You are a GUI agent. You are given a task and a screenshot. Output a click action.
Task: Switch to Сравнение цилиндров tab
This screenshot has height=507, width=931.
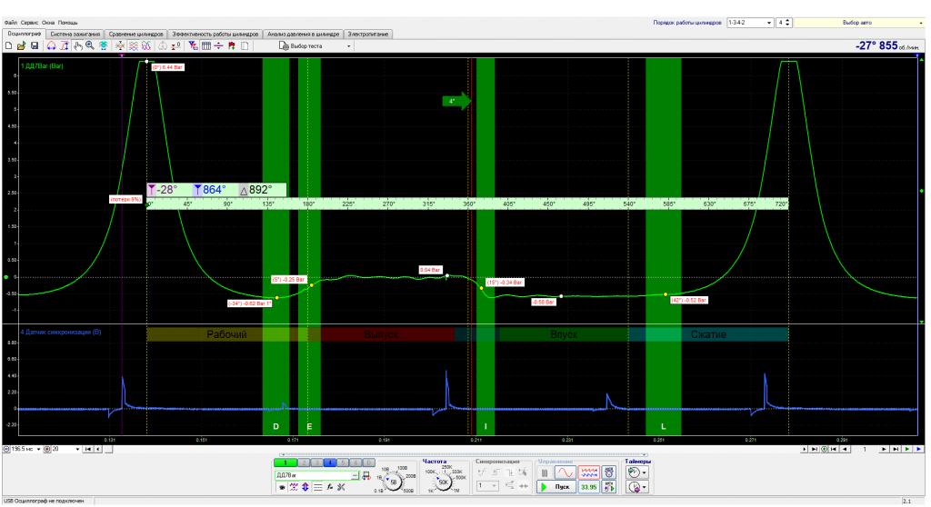pos(135,34)
